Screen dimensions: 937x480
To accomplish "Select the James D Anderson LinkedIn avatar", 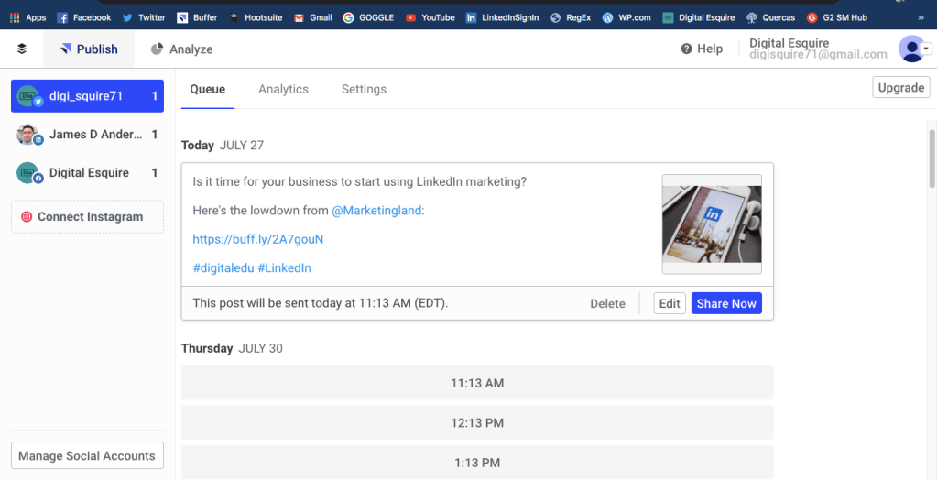I will point(28,135).
